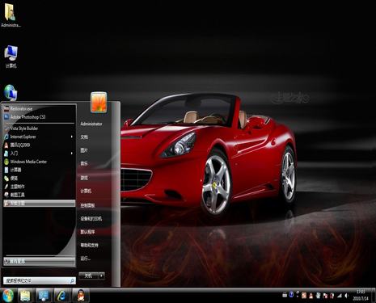The image size is (376, 303).
Task: Open 帮助和支持 in Start menu
Action: (x=89, y=245)
